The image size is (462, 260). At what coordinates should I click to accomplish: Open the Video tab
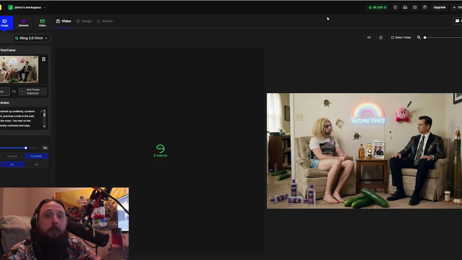click(x=64, y=21)
